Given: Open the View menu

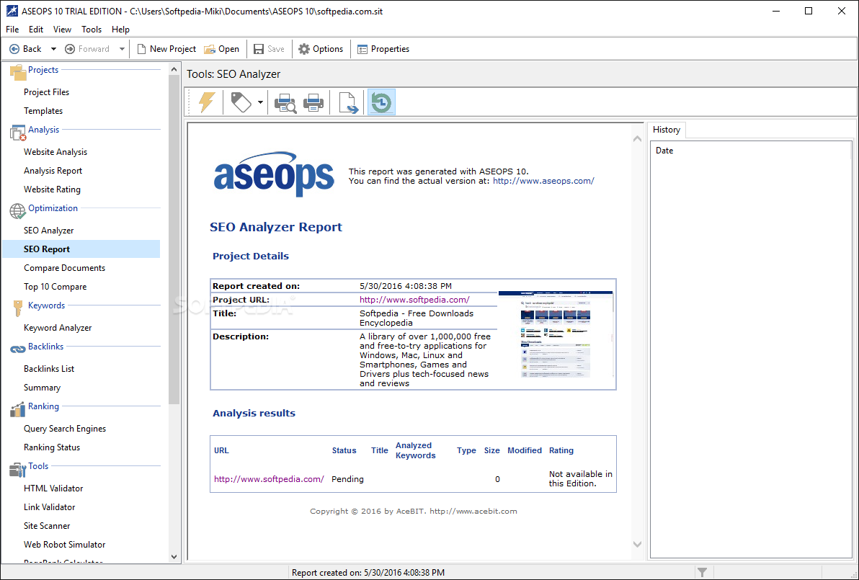Looking at the screenshot, I should [62, 30].
